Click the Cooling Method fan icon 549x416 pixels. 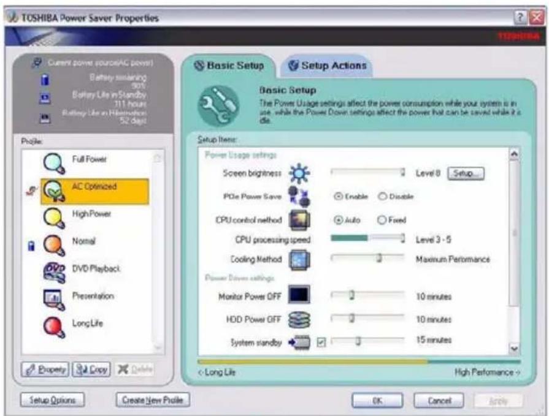[299, 259]
